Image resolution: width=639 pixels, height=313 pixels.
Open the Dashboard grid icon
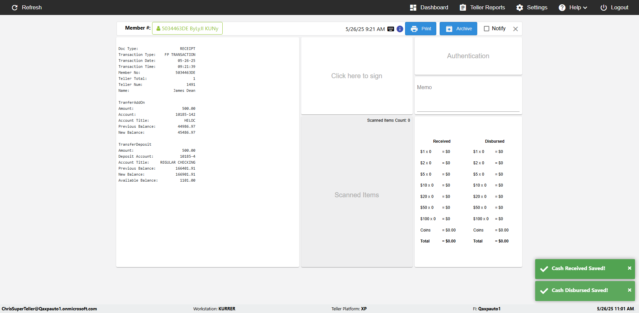(413, 7)
